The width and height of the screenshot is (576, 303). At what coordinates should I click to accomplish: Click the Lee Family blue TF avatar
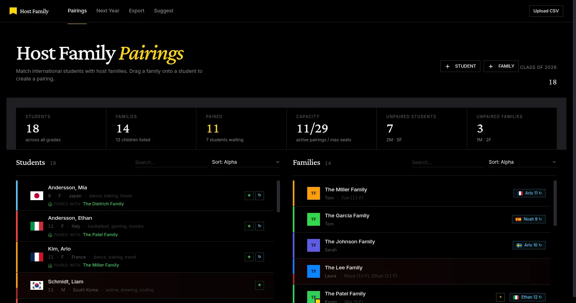pos(314,271)
